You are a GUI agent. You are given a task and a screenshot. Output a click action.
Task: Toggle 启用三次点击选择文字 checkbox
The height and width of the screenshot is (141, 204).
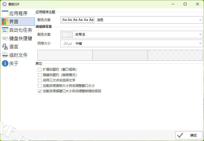(x=40, y=80)
